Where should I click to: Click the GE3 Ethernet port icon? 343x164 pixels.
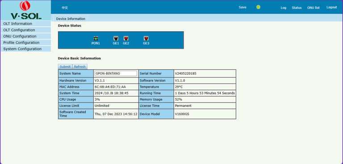[x=146, y=38]
